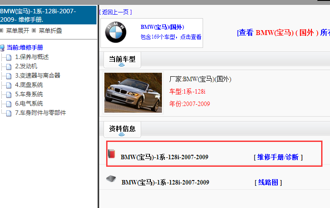Click the red book icon for repair manual
Image resolution: width=330 pixels, height=208 pixels.
pyautogui.click(x=111, y=154)
